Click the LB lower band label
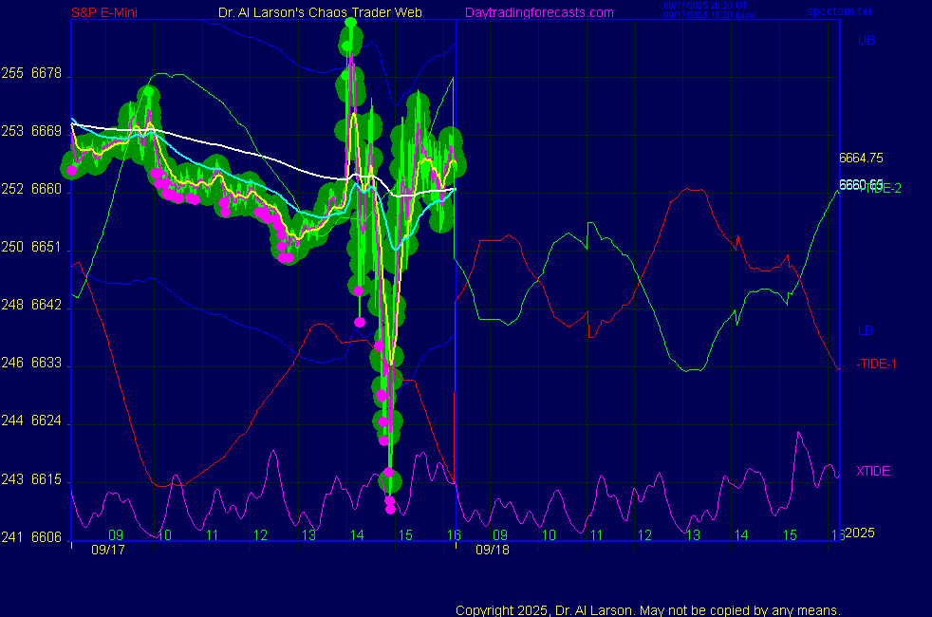 click(865, 330)
